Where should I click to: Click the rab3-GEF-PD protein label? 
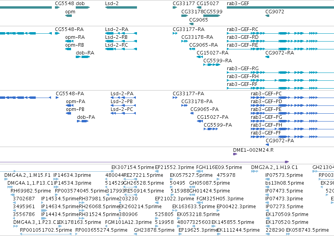[266, 102]
